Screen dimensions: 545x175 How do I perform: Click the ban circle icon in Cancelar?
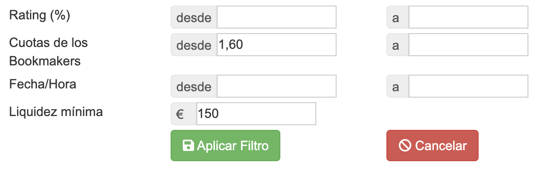tap(405, 146)
